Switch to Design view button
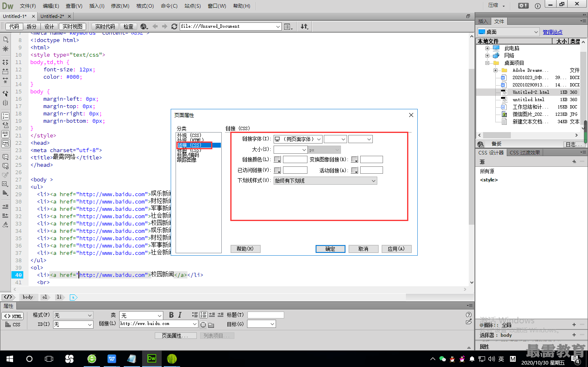The image size is (588, 367). click(x=49, y=27)
